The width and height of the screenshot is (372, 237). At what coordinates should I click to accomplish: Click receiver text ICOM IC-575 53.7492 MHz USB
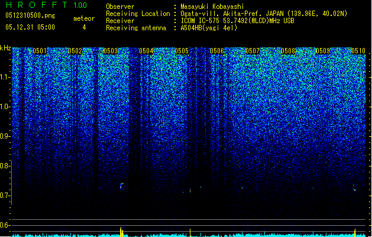237,21
